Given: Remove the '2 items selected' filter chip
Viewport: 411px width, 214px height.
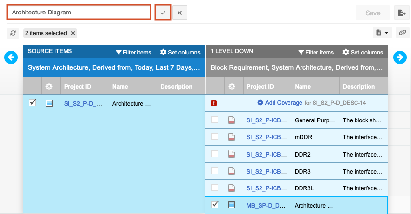Looking at the screenshot, I should coord(73,33).
